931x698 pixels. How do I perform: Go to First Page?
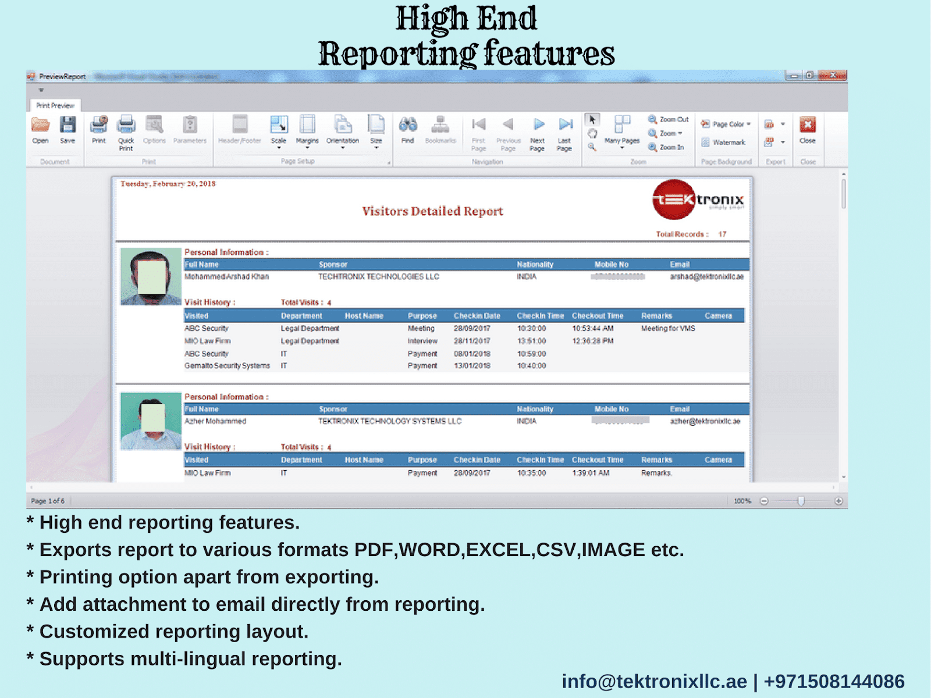[x=478, y=124]
